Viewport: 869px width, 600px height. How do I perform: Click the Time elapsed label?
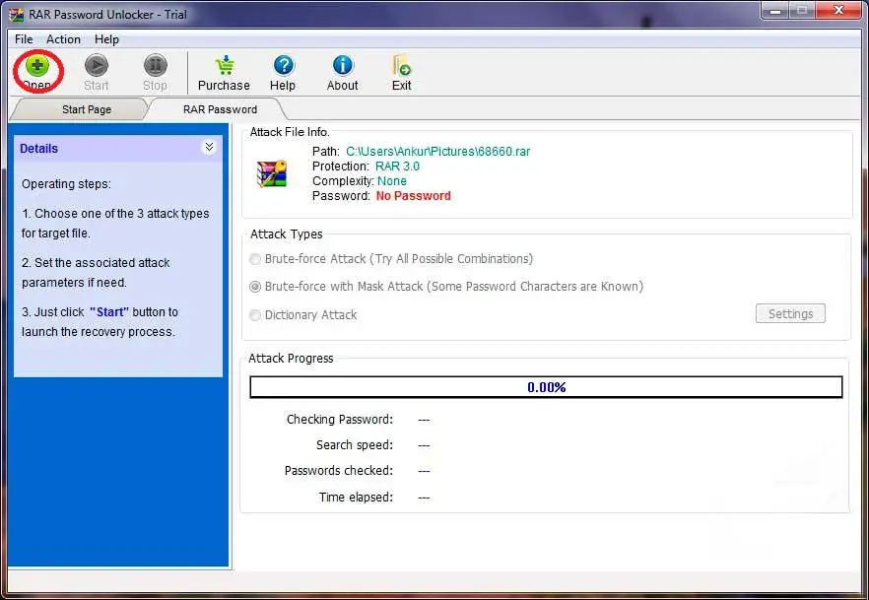tap(356, 497)
